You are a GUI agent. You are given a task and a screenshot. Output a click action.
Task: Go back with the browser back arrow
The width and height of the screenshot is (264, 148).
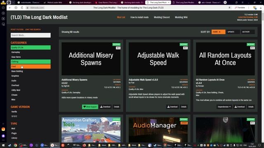click(x=10, y=8)
